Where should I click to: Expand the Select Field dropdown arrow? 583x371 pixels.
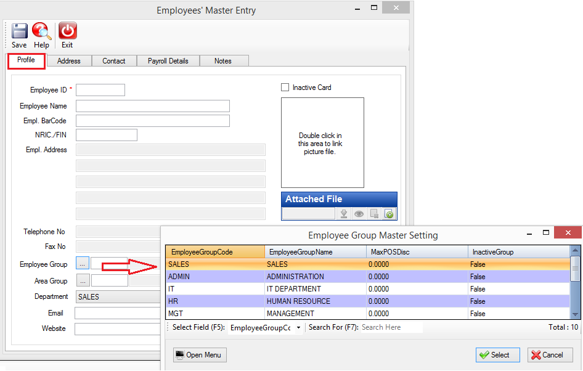tap(298, 327)
